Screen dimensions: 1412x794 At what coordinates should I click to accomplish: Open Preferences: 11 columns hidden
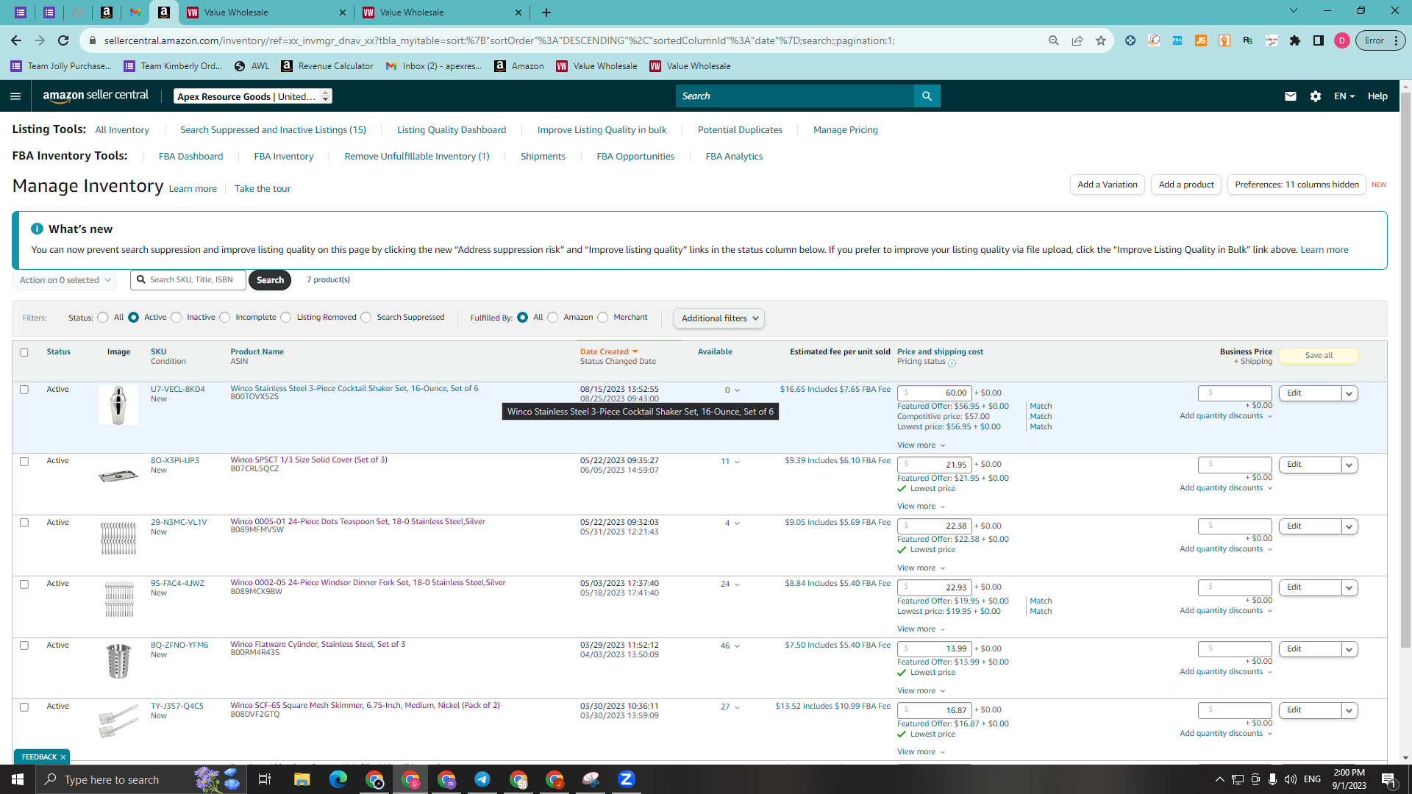click(1297, 185)
